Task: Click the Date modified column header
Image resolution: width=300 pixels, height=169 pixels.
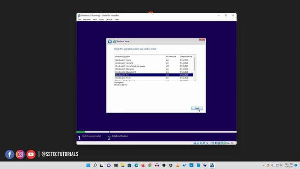Action: (186, 57)
